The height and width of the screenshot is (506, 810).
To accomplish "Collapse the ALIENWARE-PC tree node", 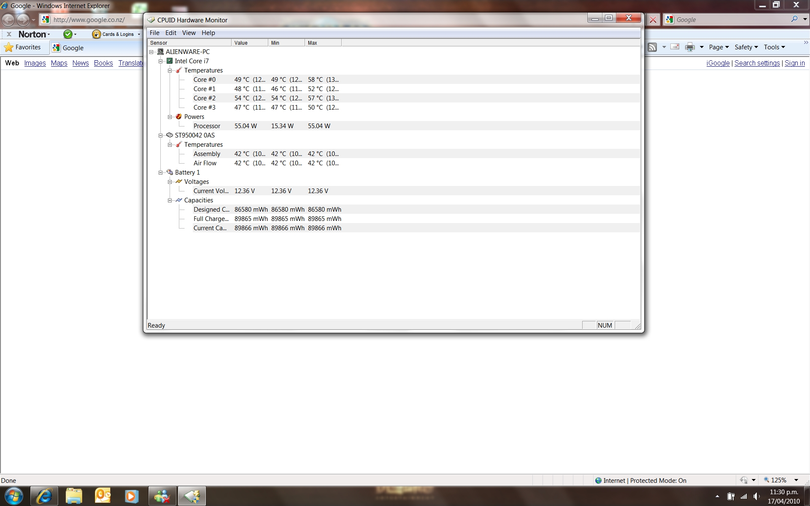I will [x=151, y=52].
